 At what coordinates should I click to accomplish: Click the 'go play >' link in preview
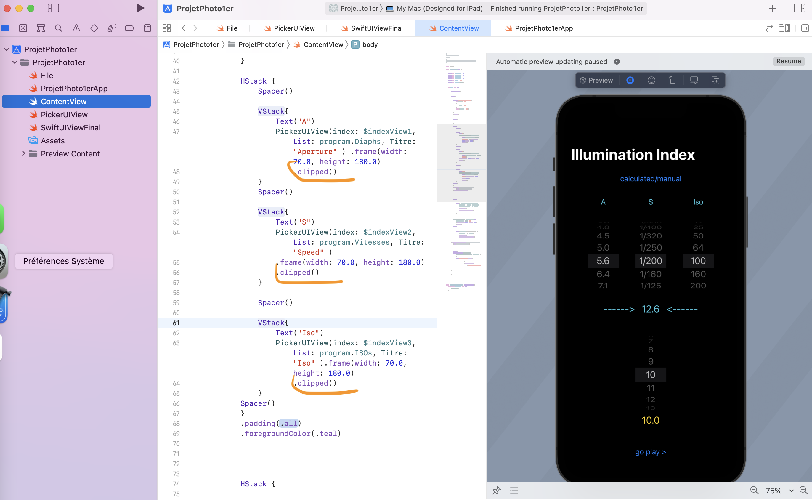(x=650, y=452)
